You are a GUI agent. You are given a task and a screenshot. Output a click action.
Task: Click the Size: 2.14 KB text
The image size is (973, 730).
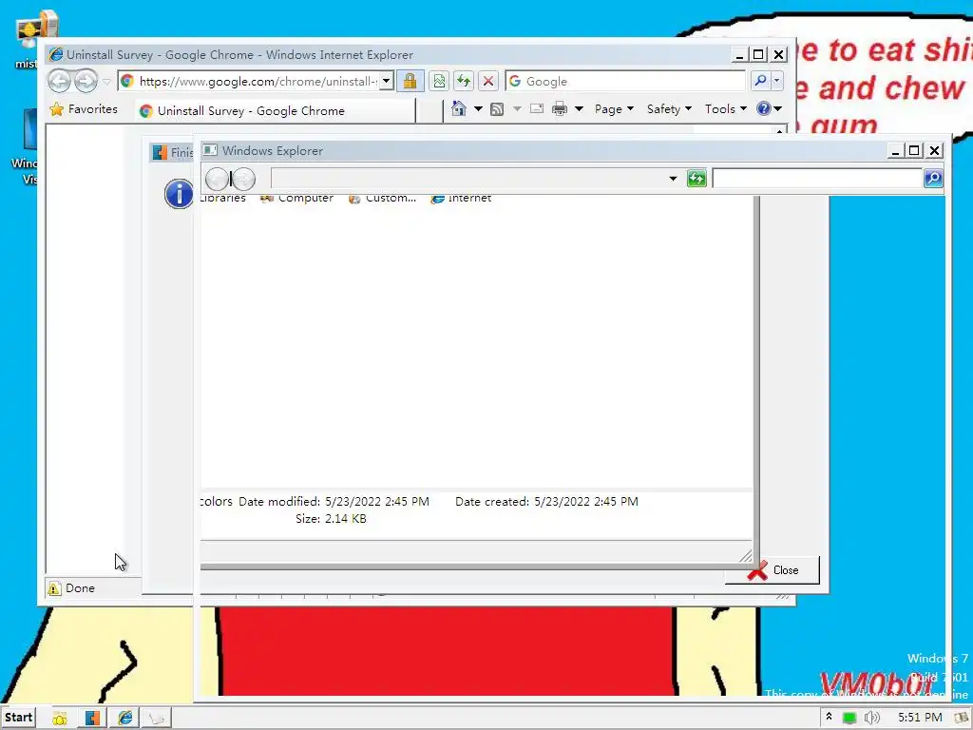(x=331, y=519)
